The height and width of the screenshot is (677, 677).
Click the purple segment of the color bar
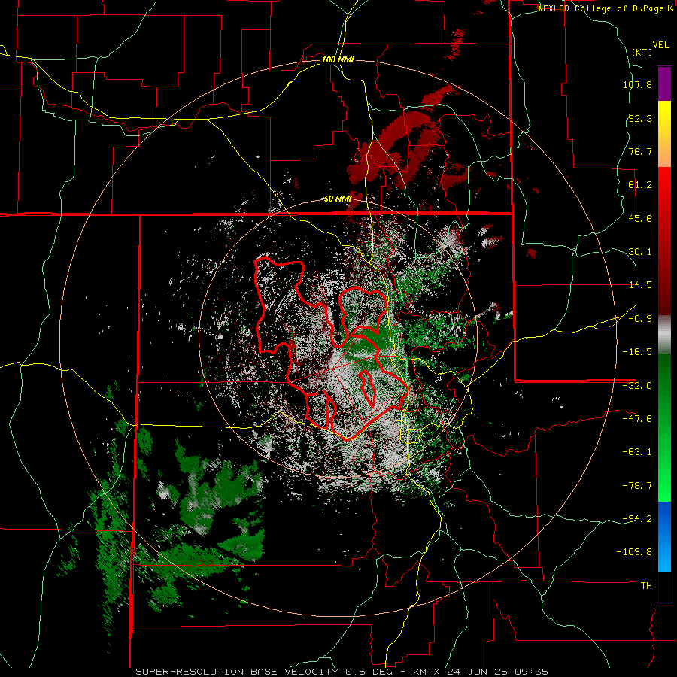pyautogui.click(x=664, y=84)
